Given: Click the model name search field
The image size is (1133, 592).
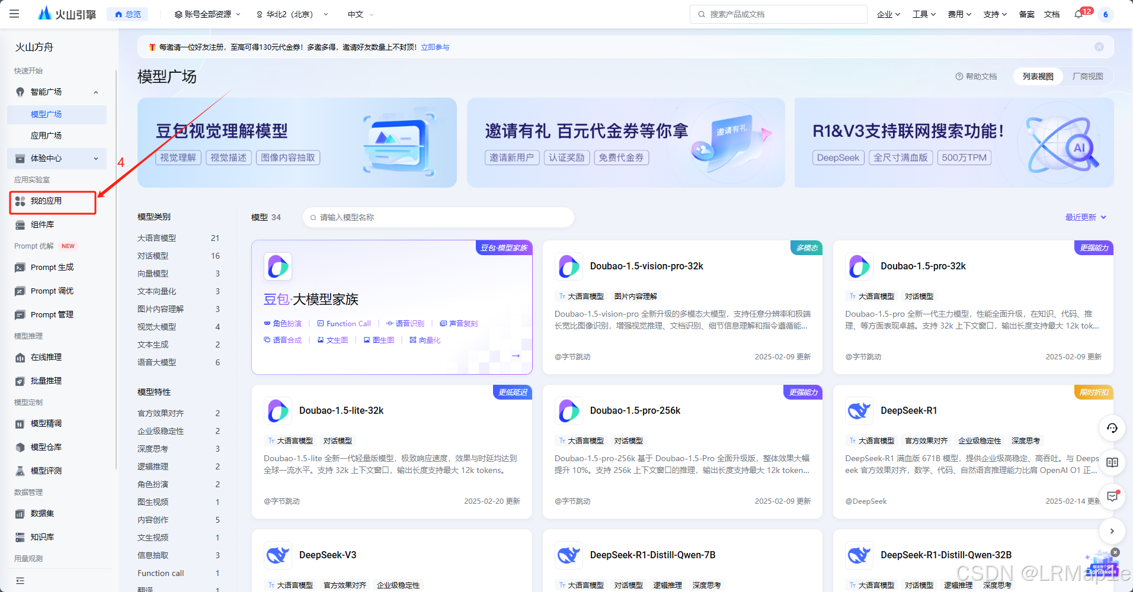Looking at the screenshot, I should [x=439, y=217].
